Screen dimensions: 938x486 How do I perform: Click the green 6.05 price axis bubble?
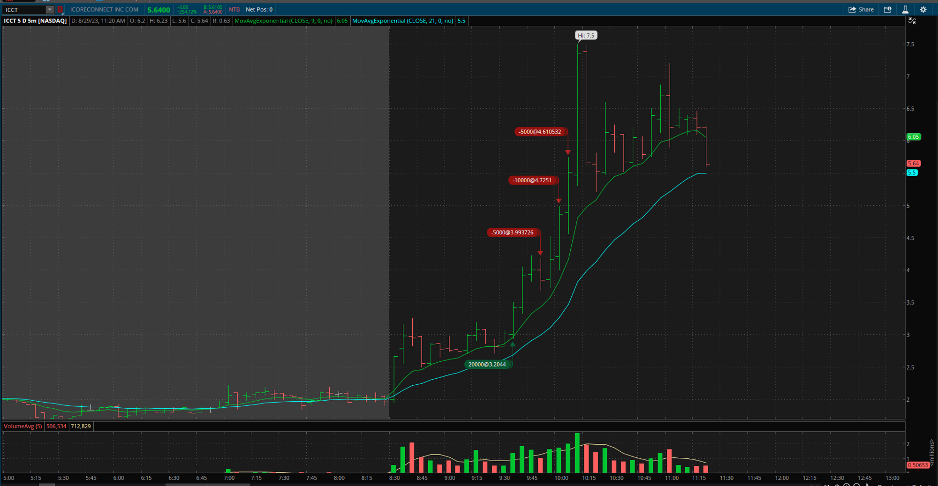click(914, 137)
